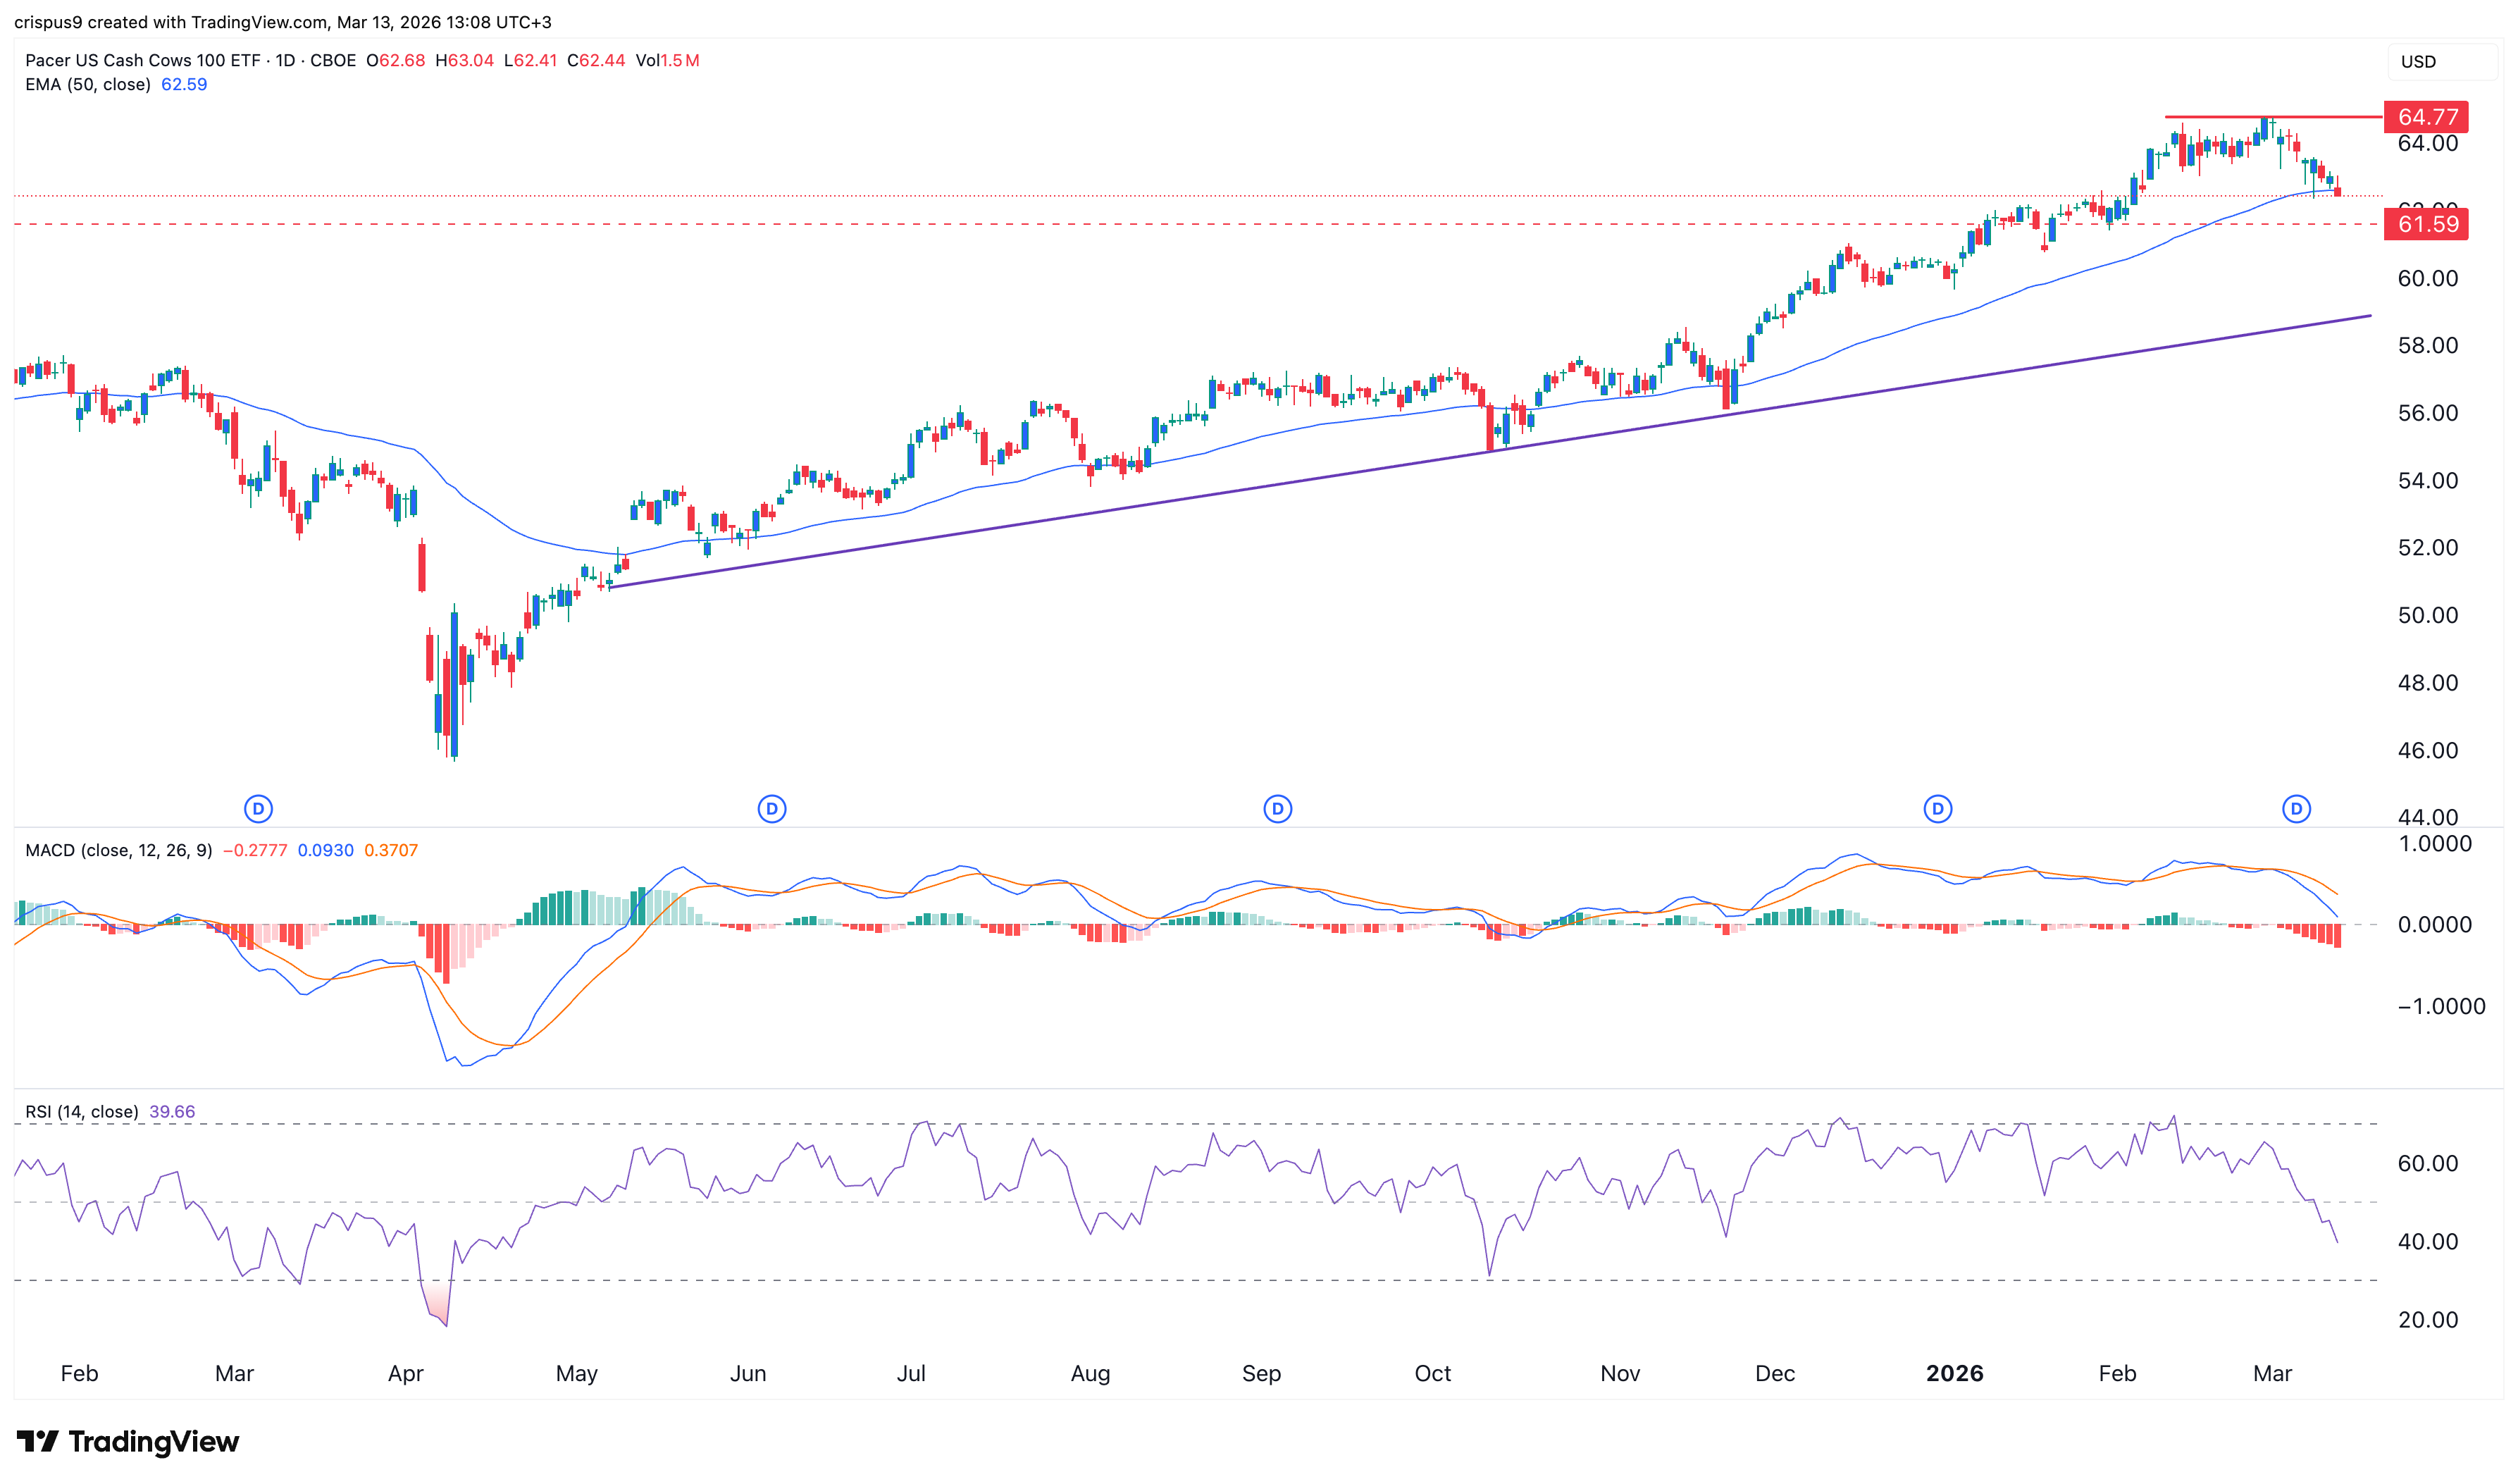The image size is (2518, 1484).
Task: Select the RSI (14, close) indicator legend
Action: click(x=82, y=1111)
